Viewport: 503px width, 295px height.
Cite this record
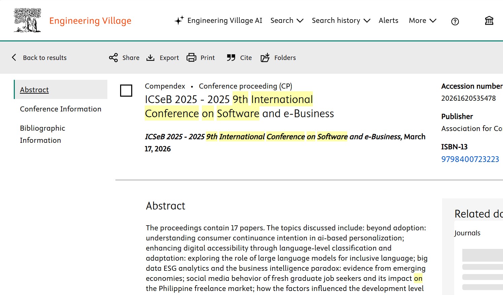point(246,58)
